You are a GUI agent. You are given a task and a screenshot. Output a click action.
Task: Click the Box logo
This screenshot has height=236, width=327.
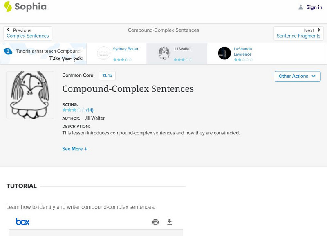coord(23,222)
